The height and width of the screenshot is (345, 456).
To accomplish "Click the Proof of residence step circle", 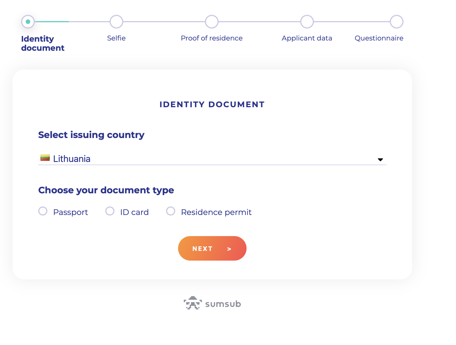I will (x=212, y=22).
